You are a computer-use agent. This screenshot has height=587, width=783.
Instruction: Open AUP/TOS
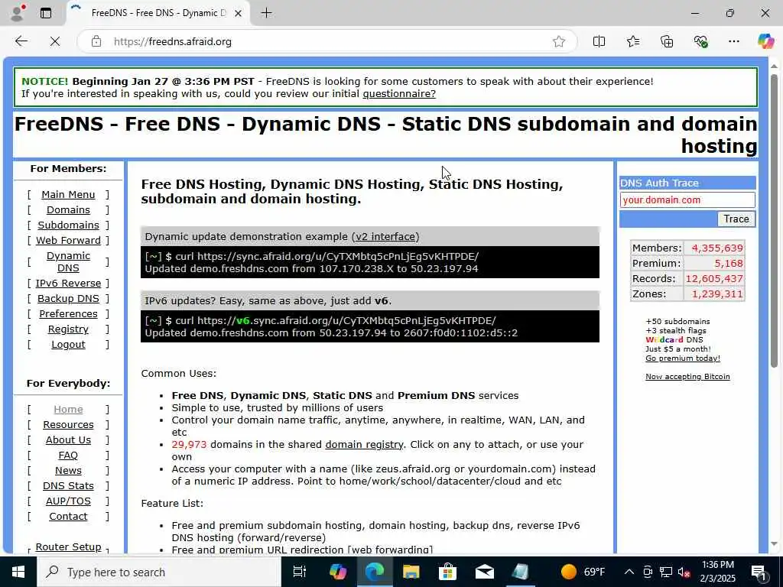pos(68,501)
